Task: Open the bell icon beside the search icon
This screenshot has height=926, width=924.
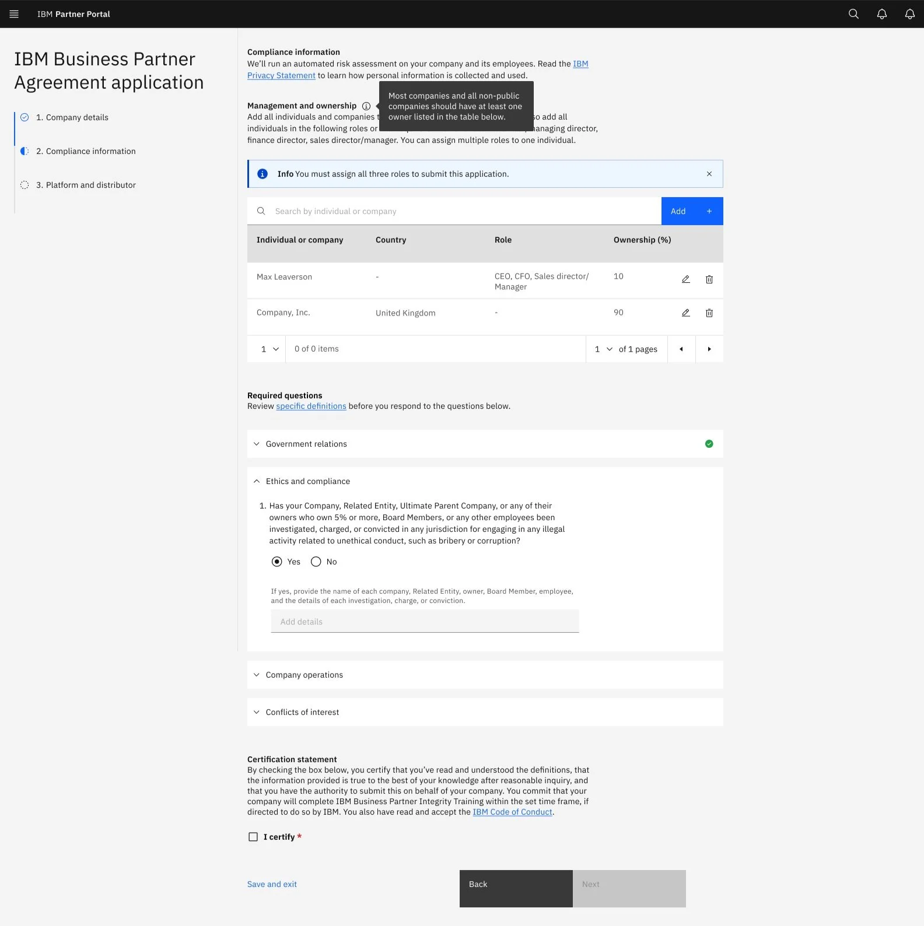Action: 881,14
